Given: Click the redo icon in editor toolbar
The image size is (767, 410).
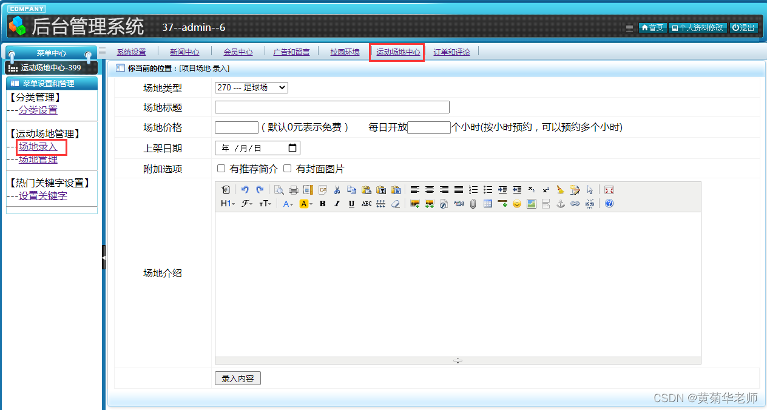Looking at the screenshot, I should pos(260,190).
